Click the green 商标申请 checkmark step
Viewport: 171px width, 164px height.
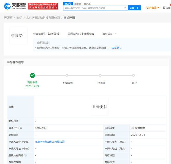tap(32, 76)
